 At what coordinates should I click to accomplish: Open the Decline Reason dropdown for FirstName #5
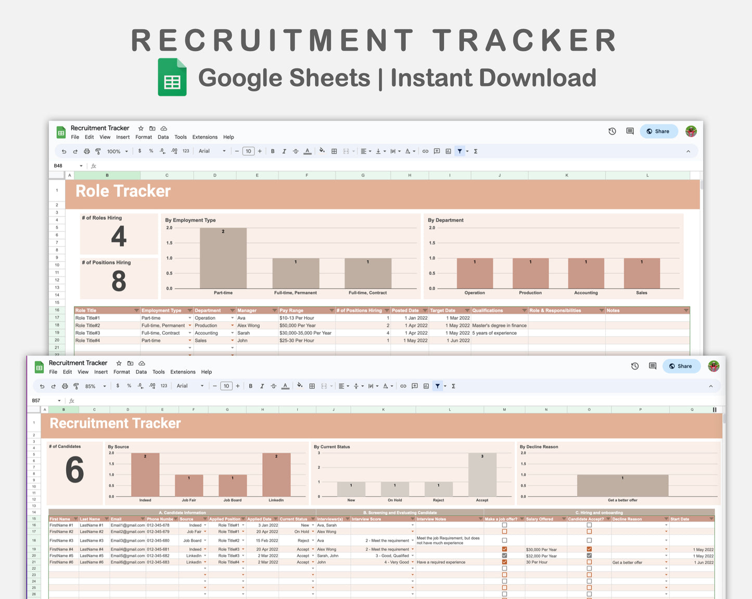tap(666, 555)
